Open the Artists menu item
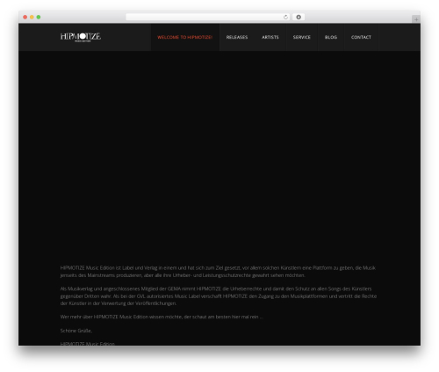Image resolution: width=439 pixels, height=372 pixels. 270,37
